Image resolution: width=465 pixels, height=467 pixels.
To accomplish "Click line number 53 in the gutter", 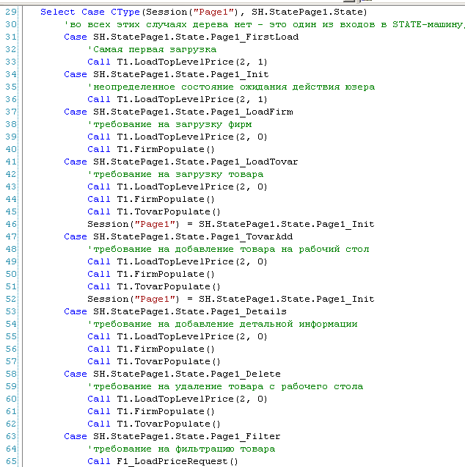I will [x=11, y=311].
